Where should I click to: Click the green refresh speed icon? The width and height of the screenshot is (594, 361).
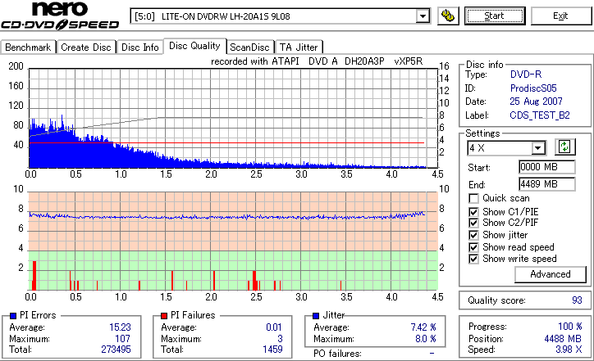[564, 147]
